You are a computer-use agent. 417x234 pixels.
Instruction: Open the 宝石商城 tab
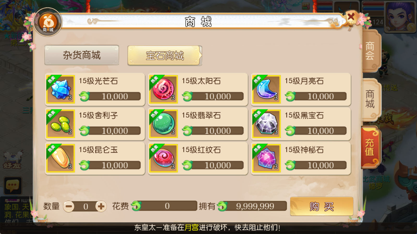[165, 56]
